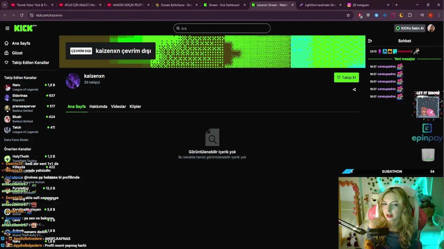Switch to the Klipler tab
The width and height of the screenshot is (444, 249).
(x=135, y=107)
